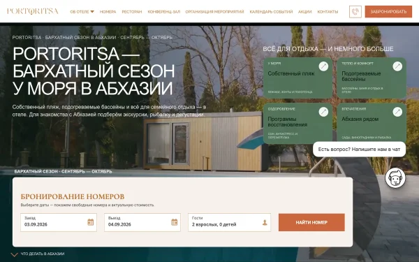Click arrow icon on Абхазия рядом card
The width and height of the screenshot is (419, 262).
click(x=397, y=112)
